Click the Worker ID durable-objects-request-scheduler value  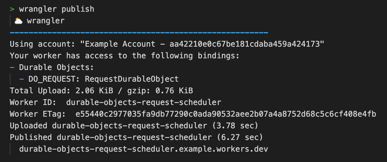pos(144,102)
